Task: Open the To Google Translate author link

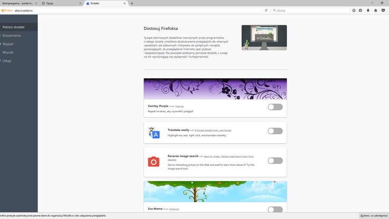Action: pyautogui.click(x=213, y=130)
